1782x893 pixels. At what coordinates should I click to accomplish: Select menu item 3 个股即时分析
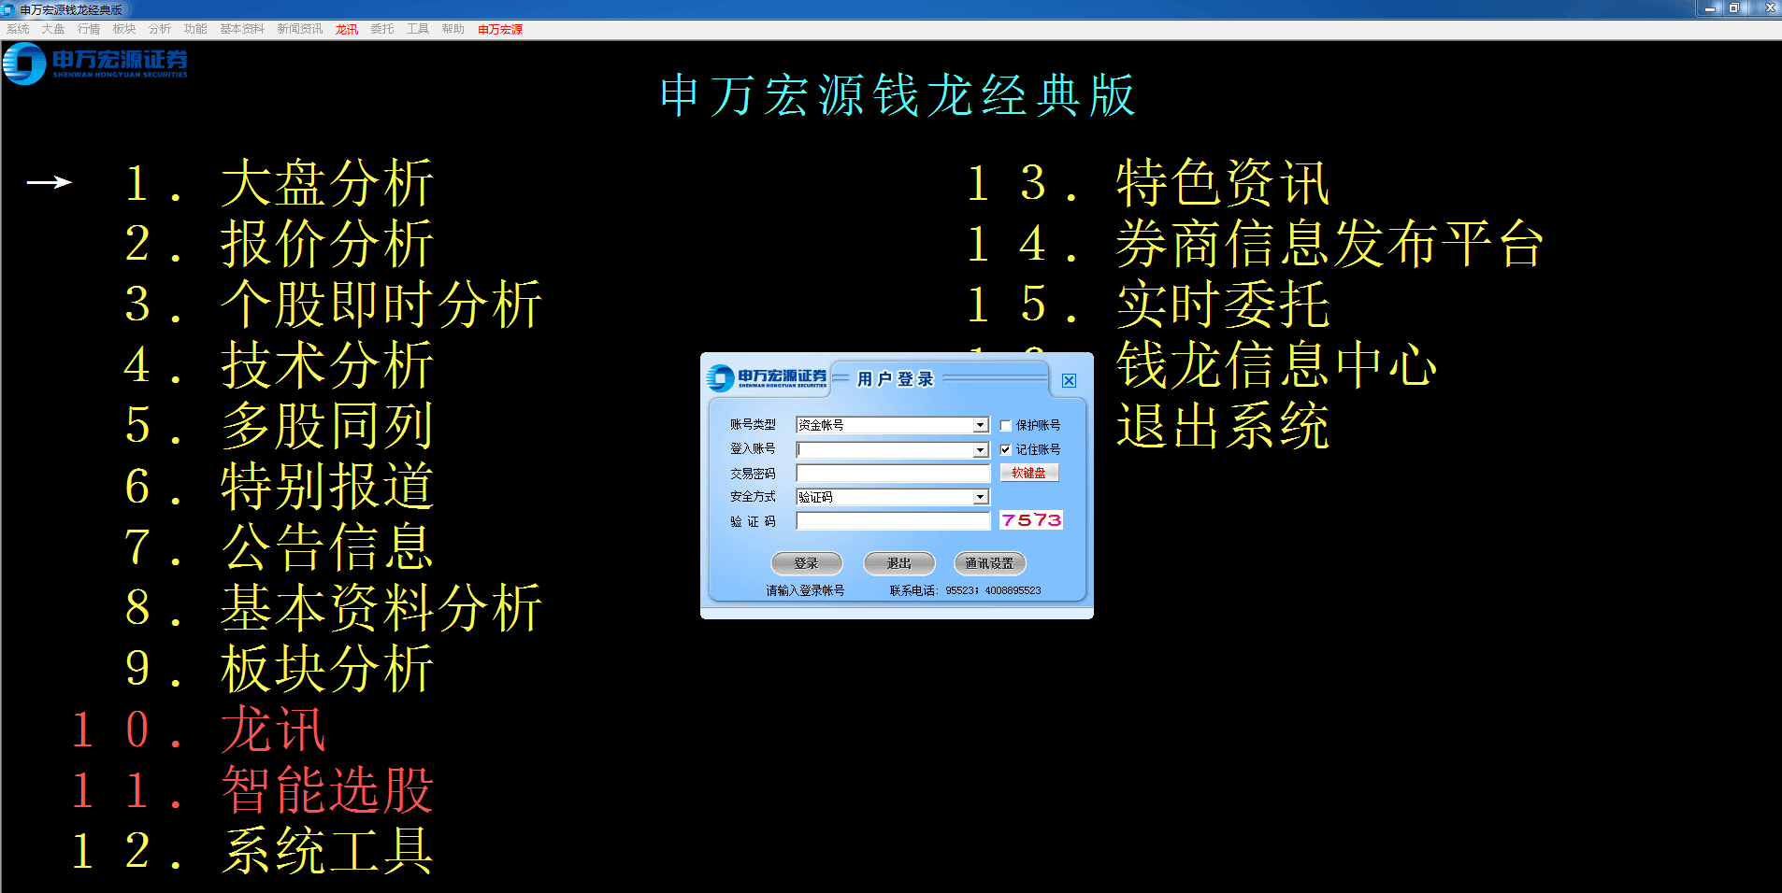333,304
